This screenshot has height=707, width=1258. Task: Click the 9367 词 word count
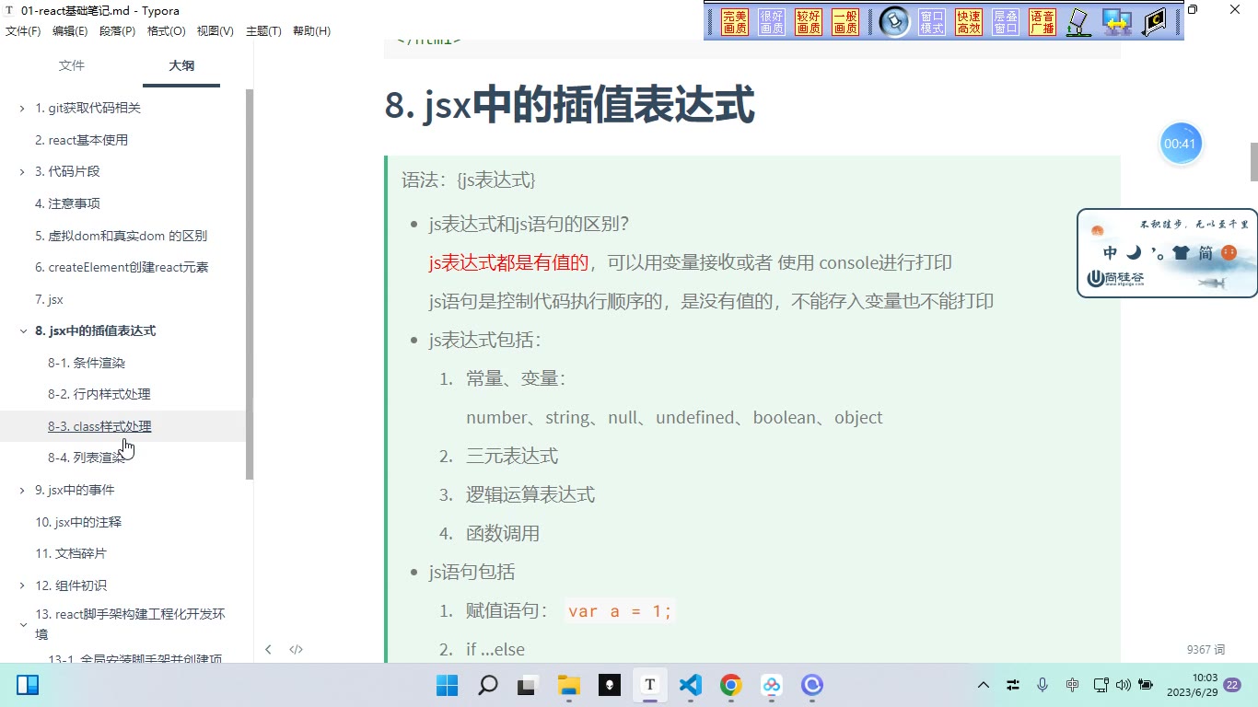click(x=1206, y=649)
